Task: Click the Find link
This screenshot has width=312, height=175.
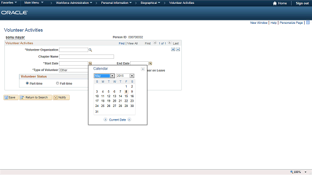Action: click(121, 43)
